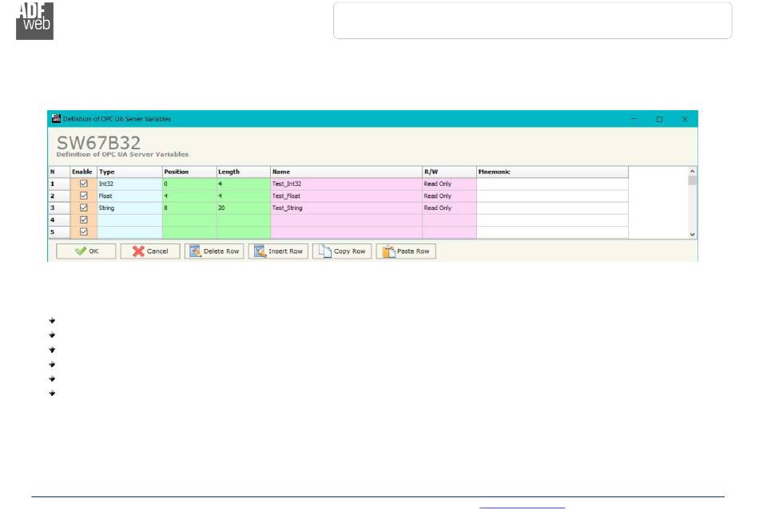This screenshot has height=522, width=759.
Task: Click the Mnemonic cell in row 3
Action: tap(552, 208)
